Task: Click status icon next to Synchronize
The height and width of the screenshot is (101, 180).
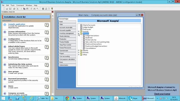Action: [5, 58]
